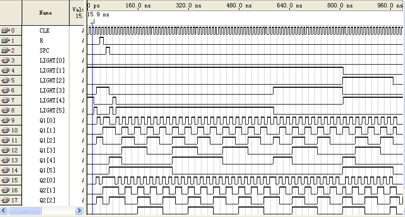Select the output pin icon for LIGHT[5]
Viewport: 405px width, 217px height.
point(6,110)
